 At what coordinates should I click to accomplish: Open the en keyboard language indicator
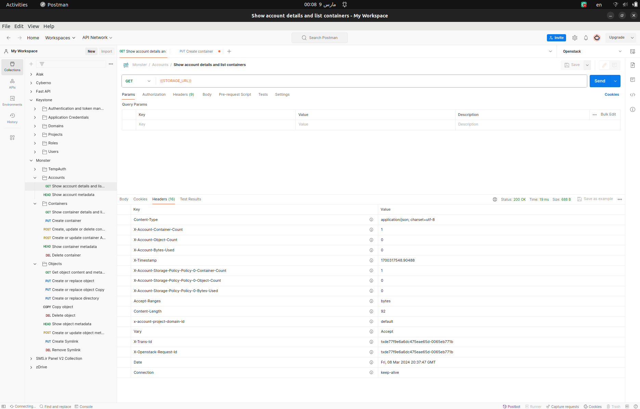coord(599,5)
